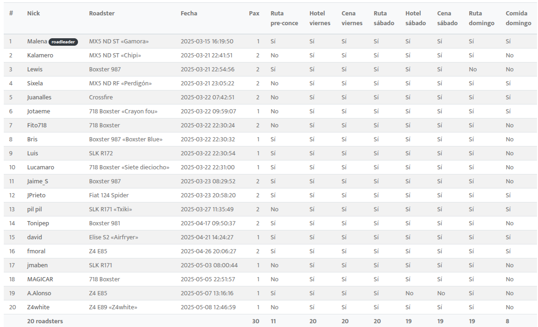Click the Pax total 30
This screenshot has height=327, width=538.
point(255,321)
